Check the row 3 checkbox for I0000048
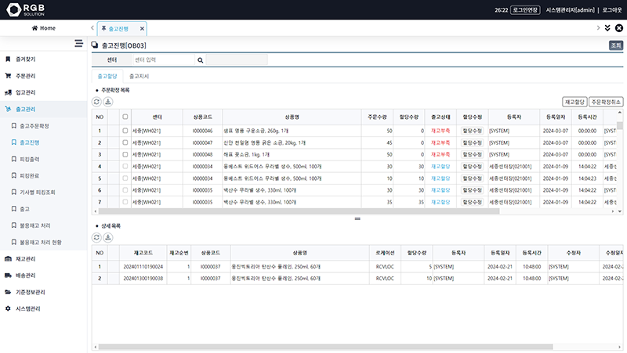This screenshot has height=353, width=627. tap(125, 154)
